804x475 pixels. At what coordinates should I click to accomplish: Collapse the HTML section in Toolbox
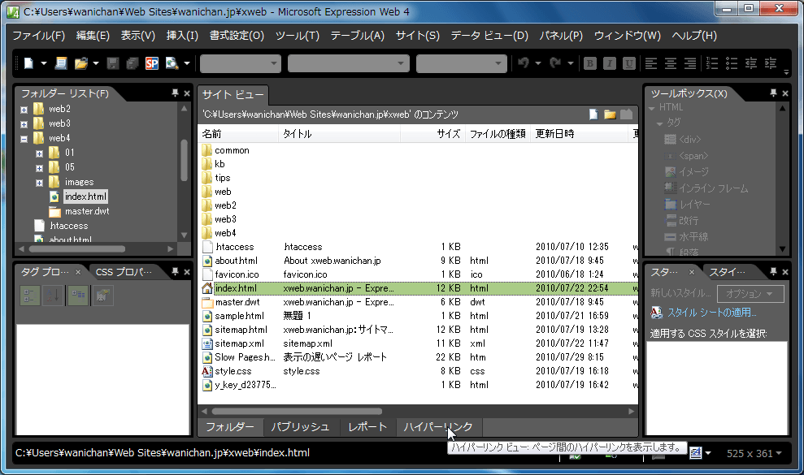point(652,108)
